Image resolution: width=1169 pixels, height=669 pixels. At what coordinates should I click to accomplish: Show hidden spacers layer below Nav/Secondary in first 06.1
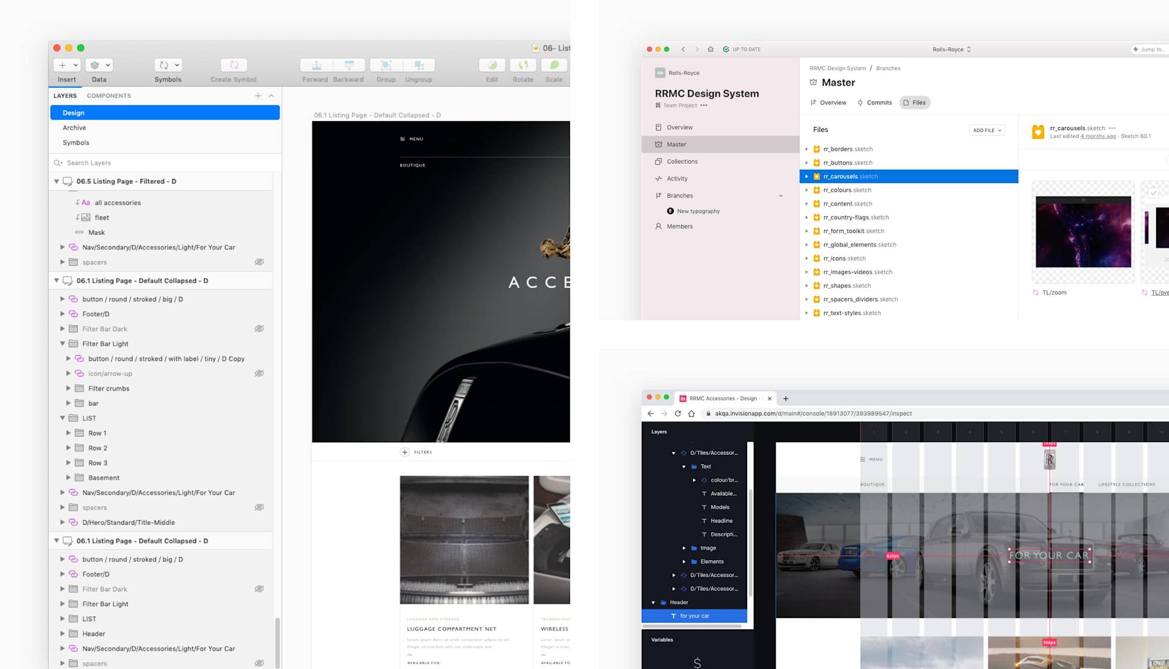click(259, 507)
